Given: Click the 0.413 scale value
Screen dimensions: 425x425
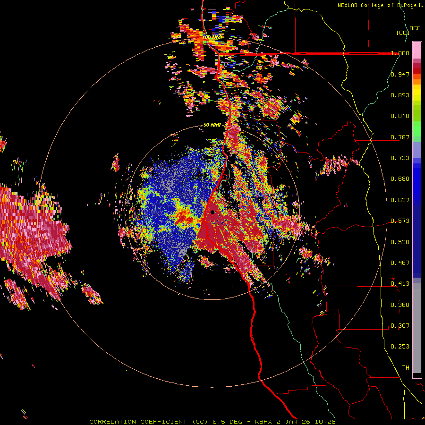Looking at the screenshot, I should coord(400,284).
